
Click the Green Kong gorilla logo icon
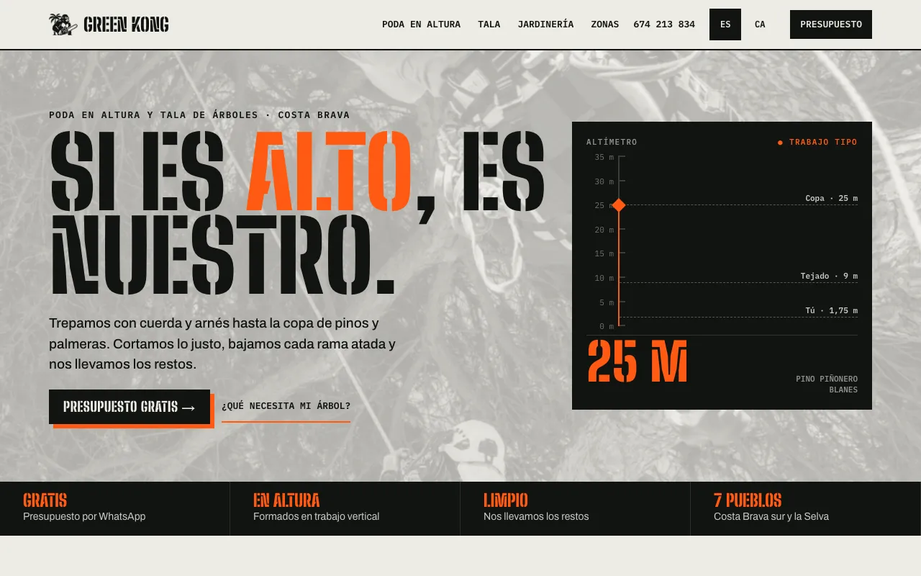click(x=63, y=24)
